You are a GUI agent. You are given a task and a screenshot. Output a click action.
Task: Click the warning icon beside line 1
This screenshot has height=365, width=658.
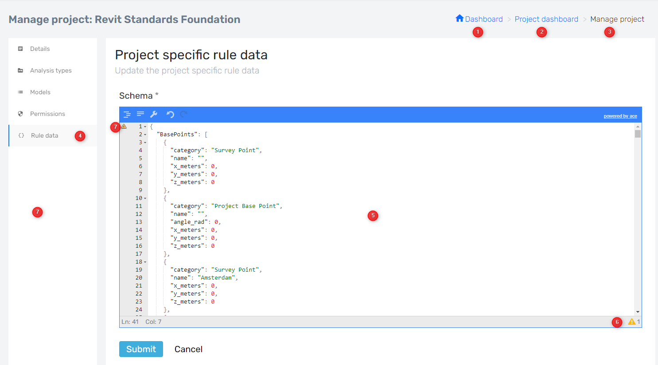pos(124,126)
